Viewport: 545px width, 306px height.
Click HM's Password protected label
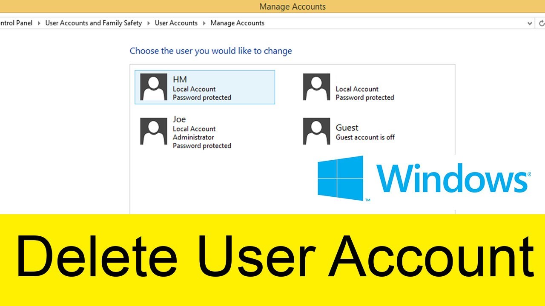(202, 98)
